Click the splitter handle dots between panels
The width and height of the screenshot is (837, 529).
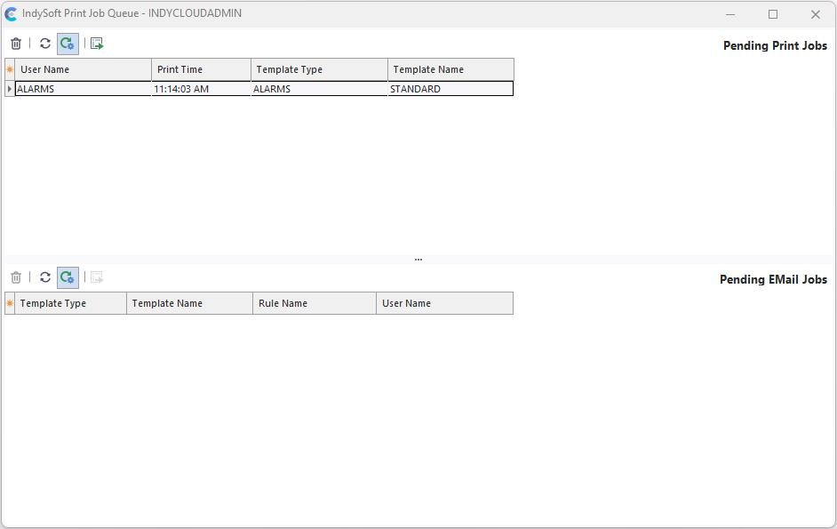pos(418,259)
